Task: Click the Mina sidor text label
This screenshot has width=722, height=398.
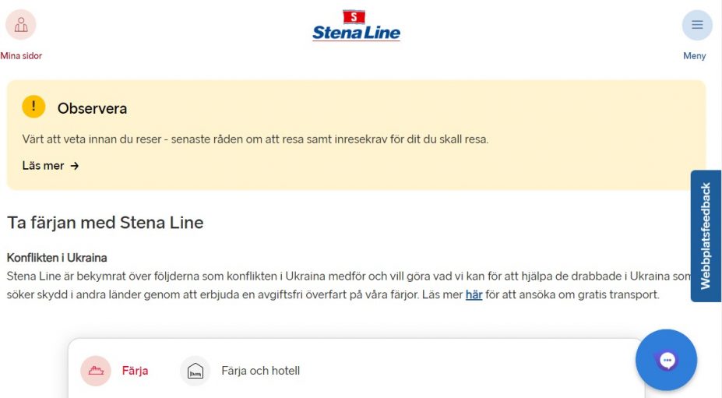Action: tap(21, 56)
